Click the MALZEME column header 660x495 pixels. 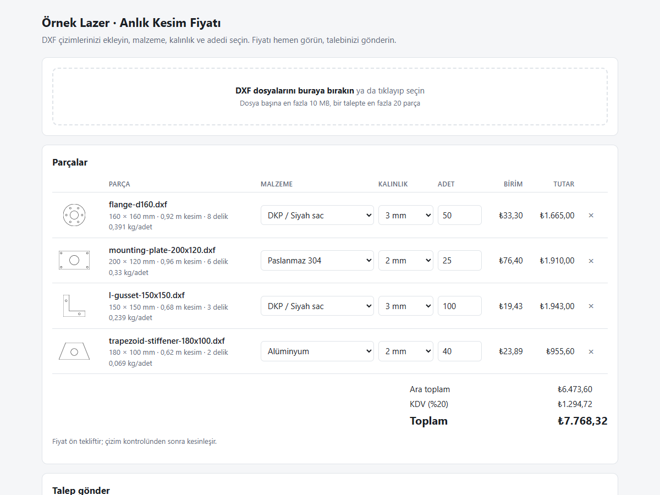277,184
